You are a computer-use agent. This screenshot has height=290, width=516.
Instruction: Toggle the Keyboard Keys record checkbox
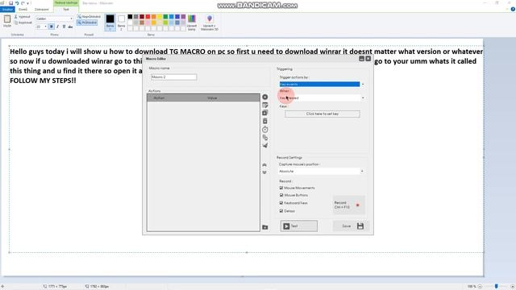coord(281,203)
